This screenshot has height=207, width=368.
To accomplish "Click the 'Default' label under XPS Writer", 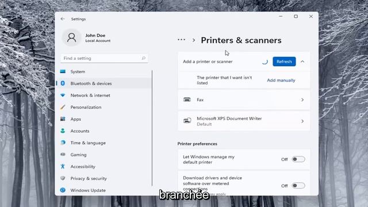I will (x=204, y=124).
